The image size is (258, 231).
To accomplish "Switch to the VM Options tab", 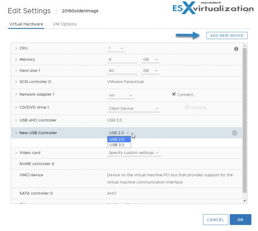I will 64,24.
